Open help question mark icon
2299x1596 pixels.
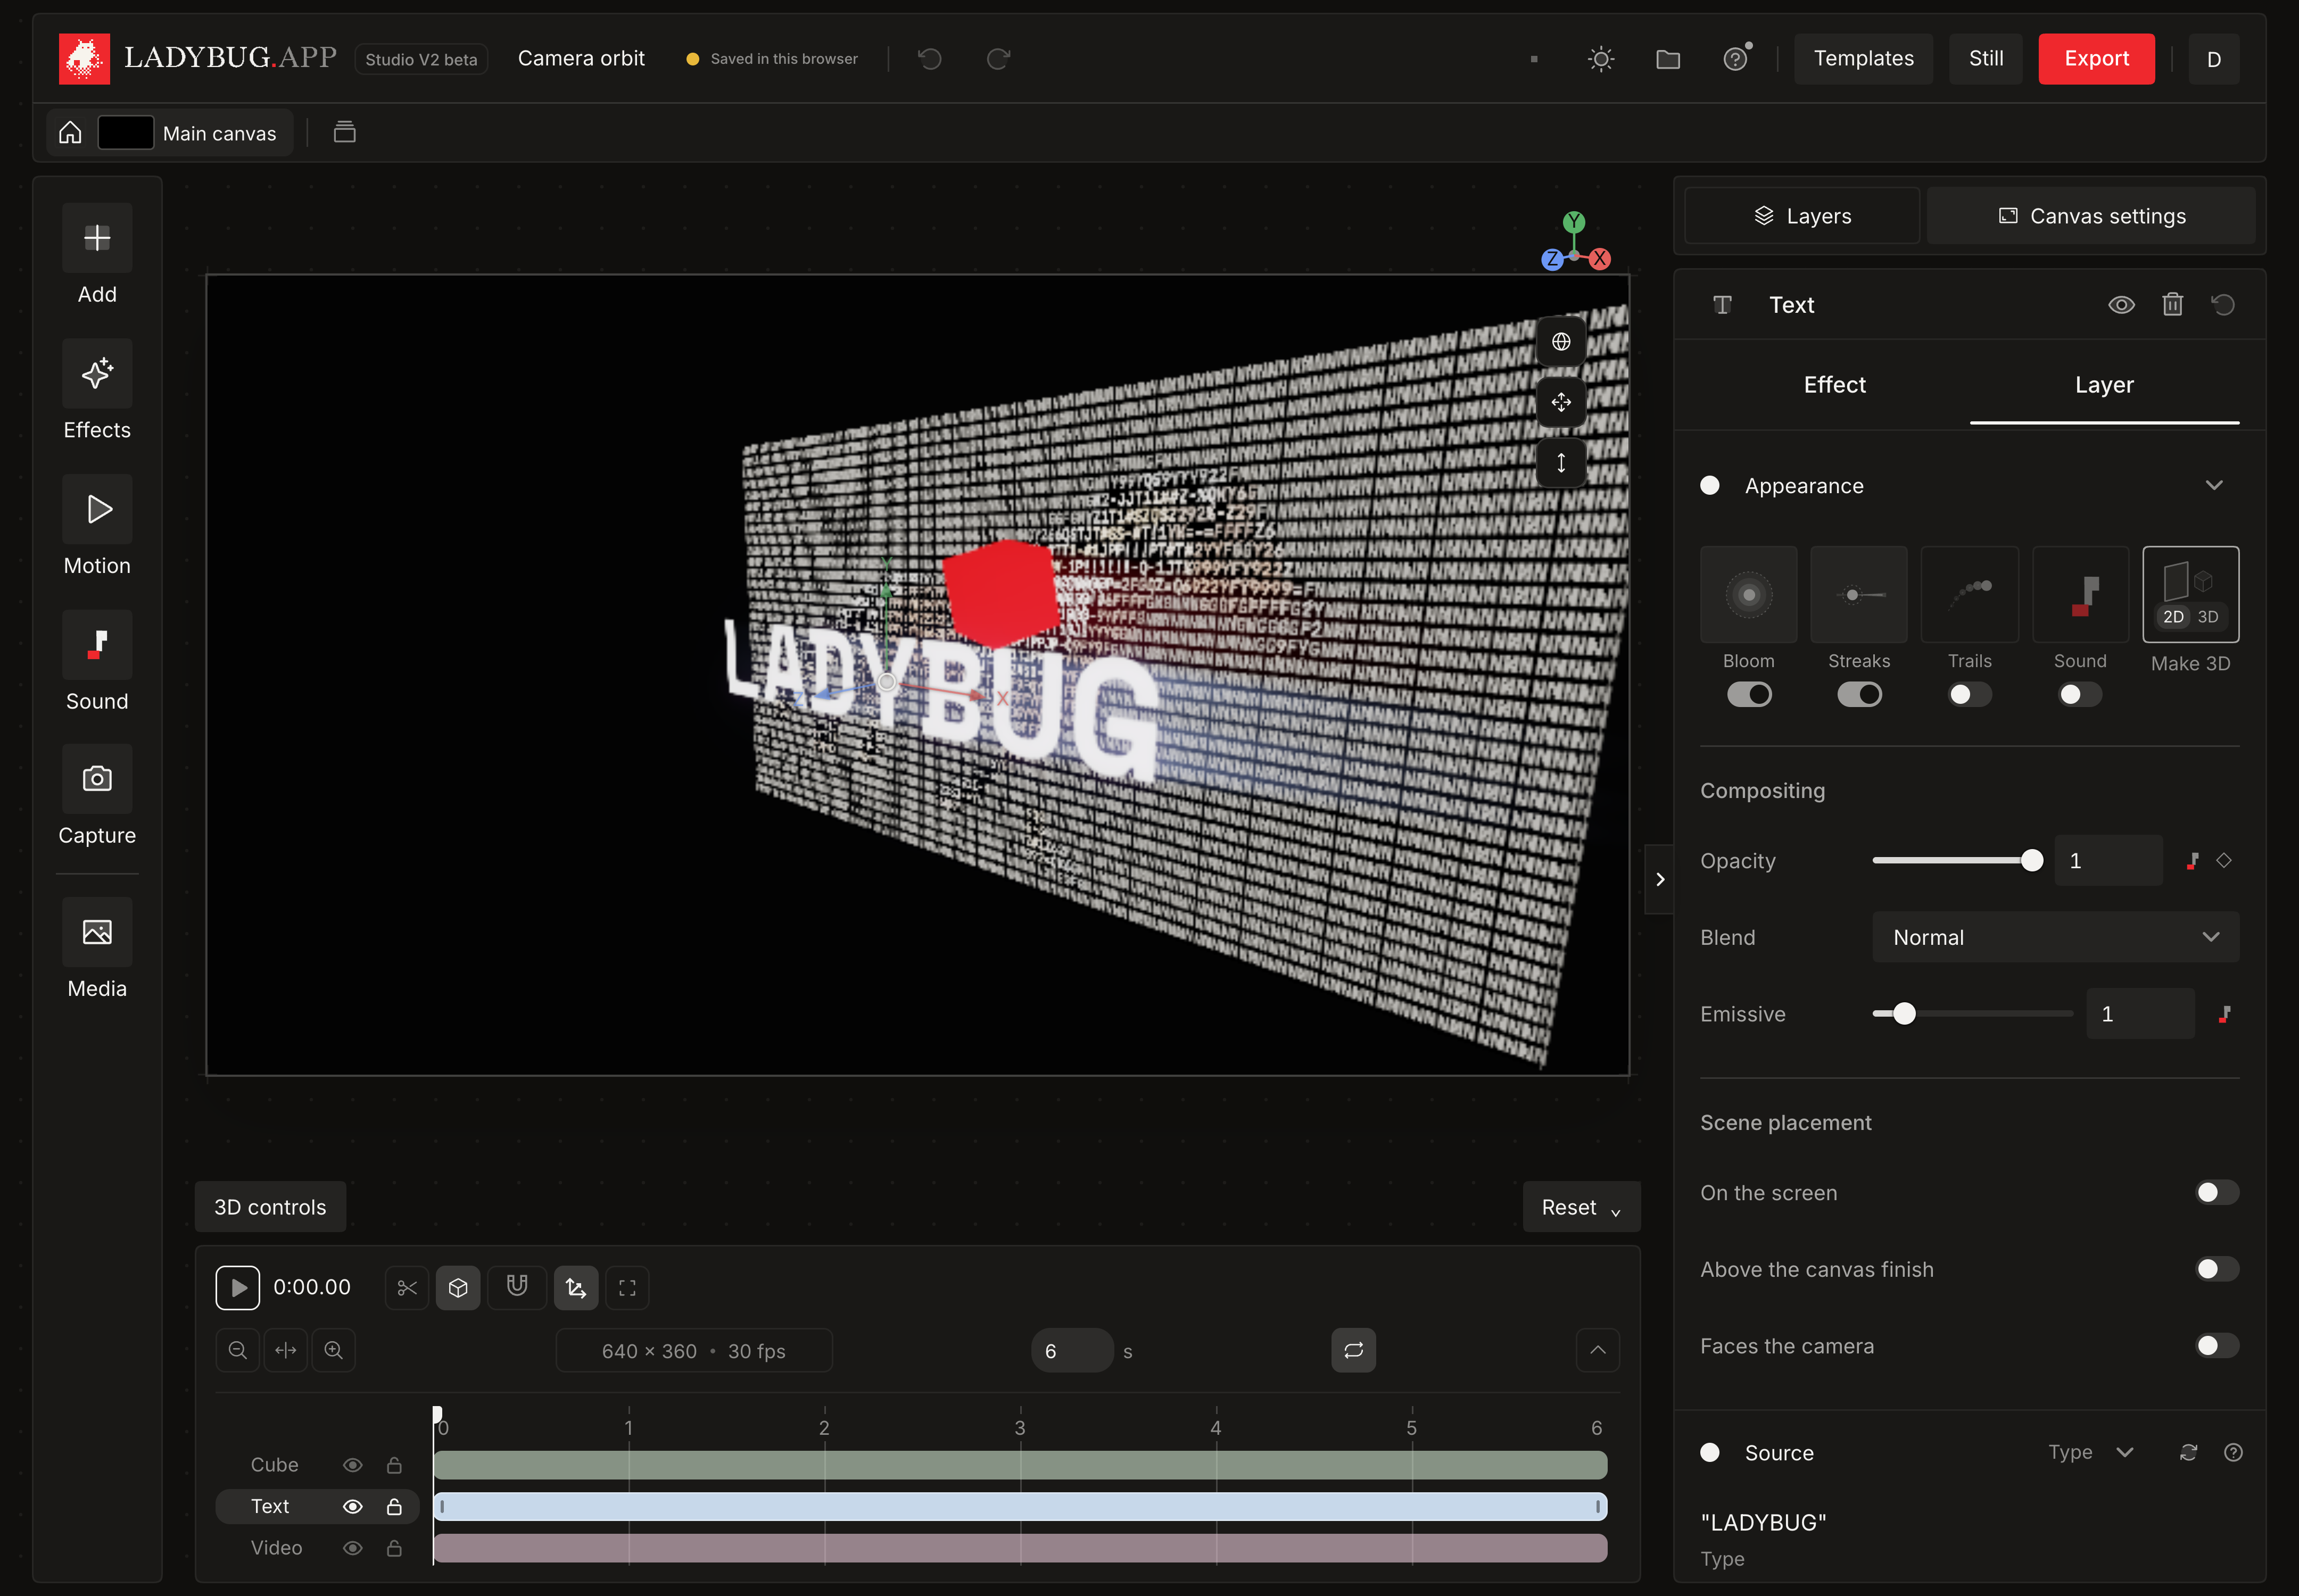pyautogui.click(x=1736, y=59)
